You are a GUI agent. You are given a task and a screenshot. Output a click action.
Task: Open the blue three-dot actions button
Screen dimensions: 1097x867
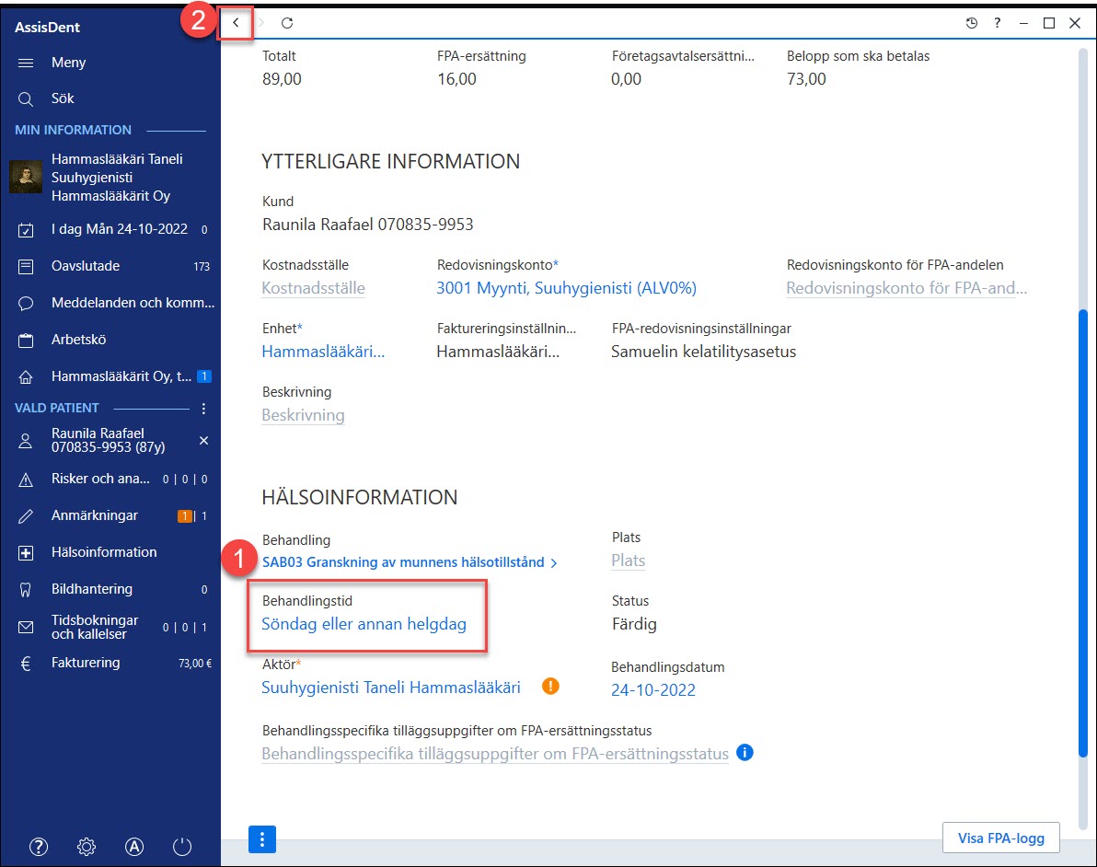262,839
